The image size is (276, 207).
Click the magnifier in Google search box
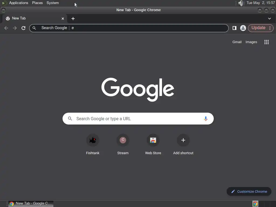[x=70, y=119]
